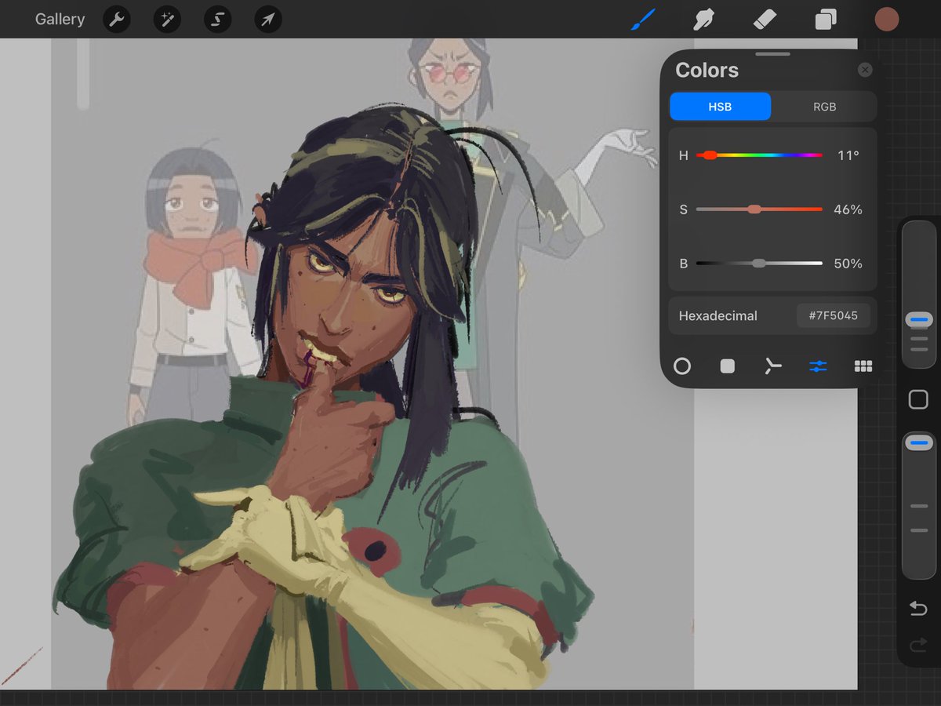Open the color Palettes grid
Screen dimensions: 941x706
tap(863, 366)
